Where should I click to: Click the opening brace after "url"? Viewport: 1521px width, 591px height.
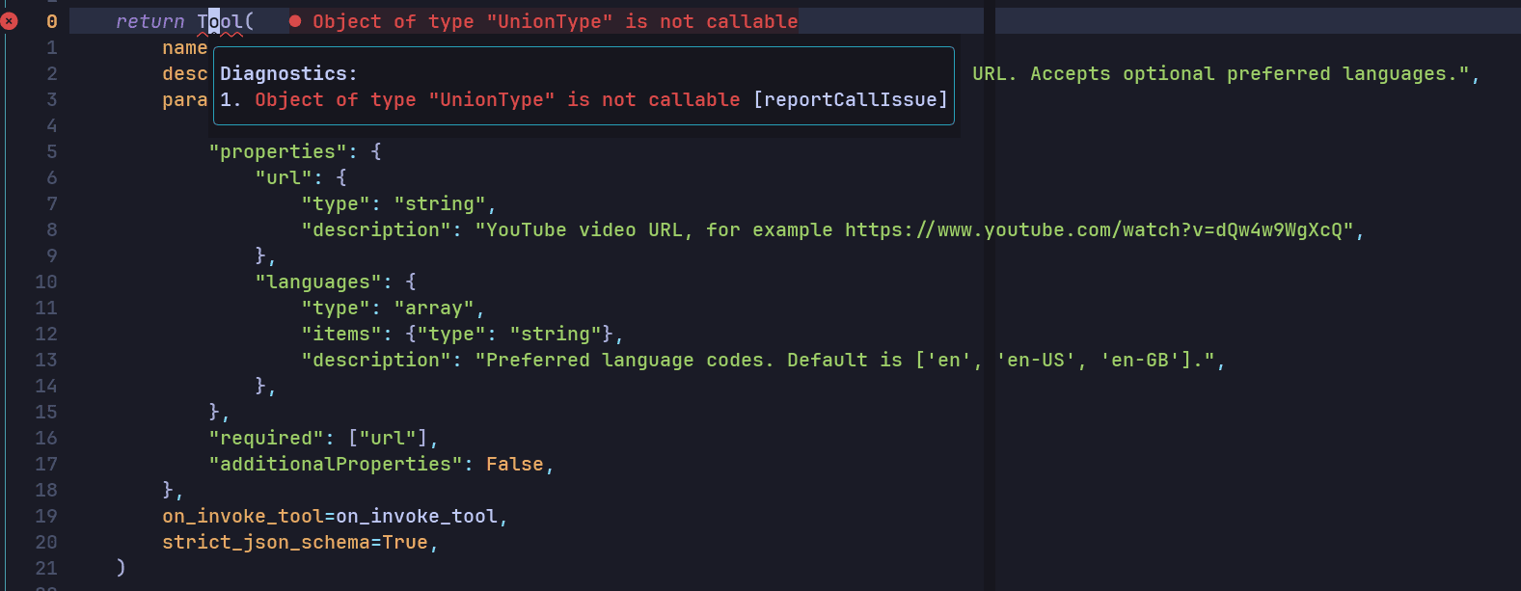(341, 177)
